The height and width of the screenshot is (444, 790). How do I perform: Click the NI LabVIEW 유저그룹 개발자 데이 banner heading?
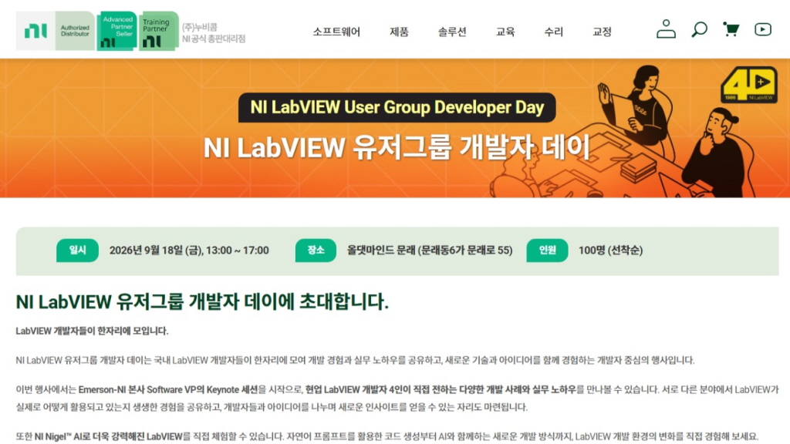pyautogui.click(x=397, y=148)
